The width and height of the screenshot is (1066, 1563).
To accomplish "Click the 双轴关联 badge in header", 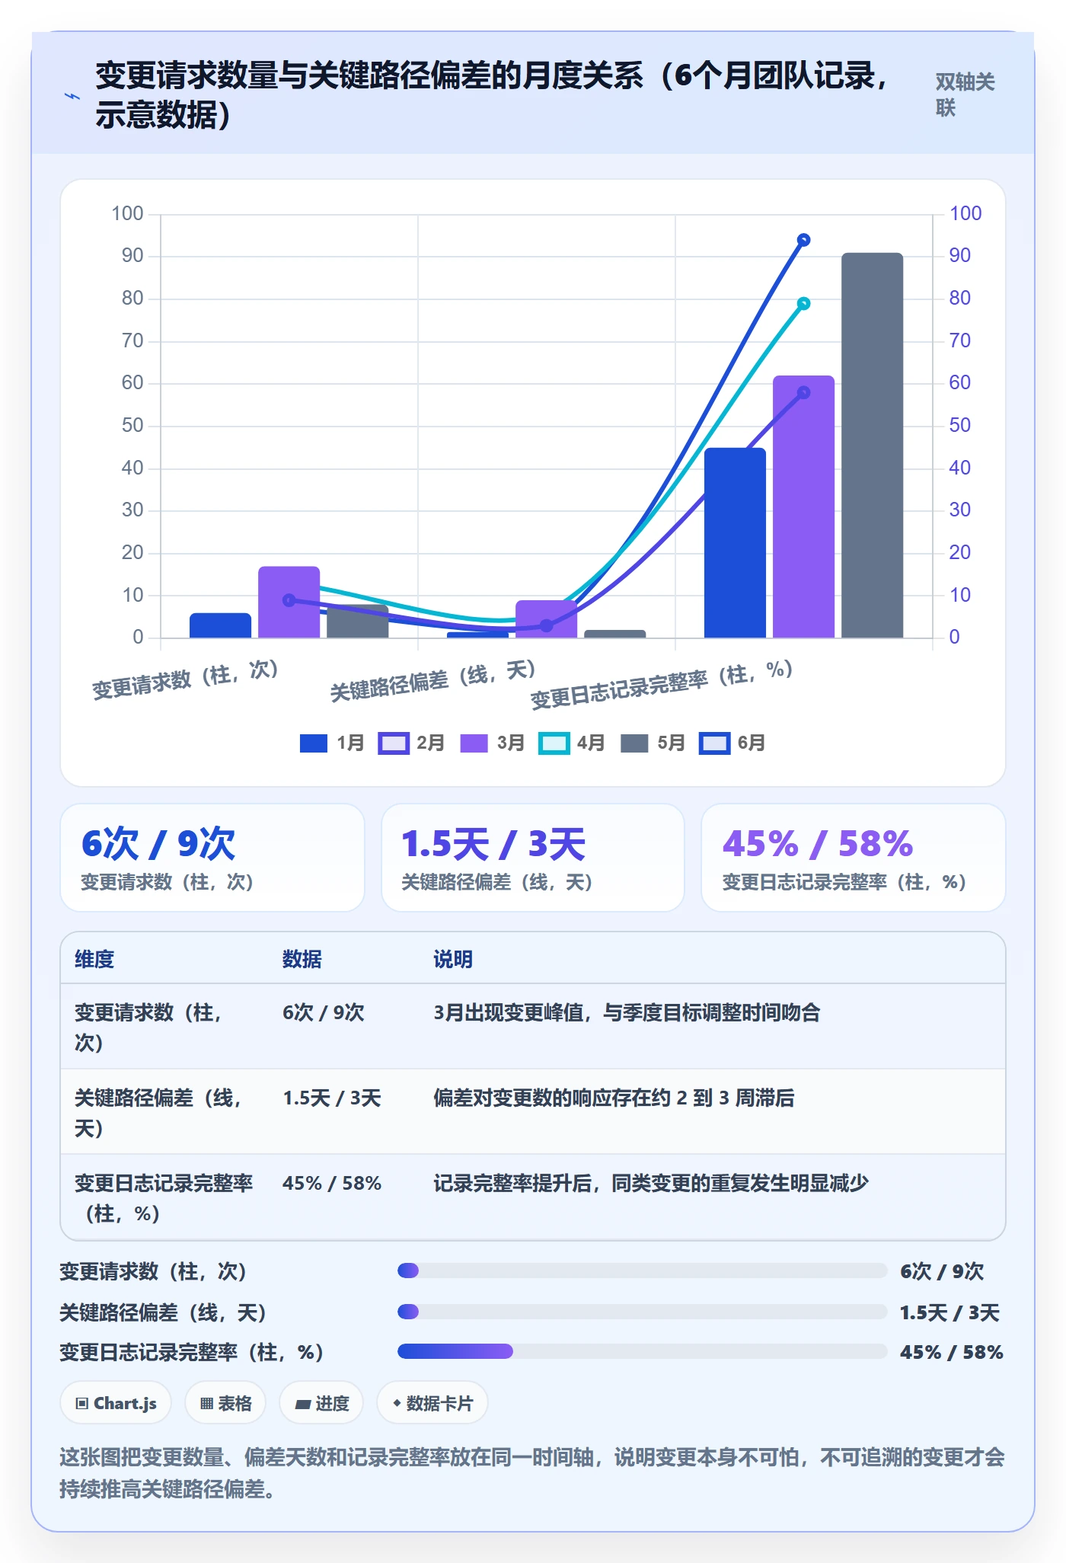I will pyautogui.click(x=965, y=94).
